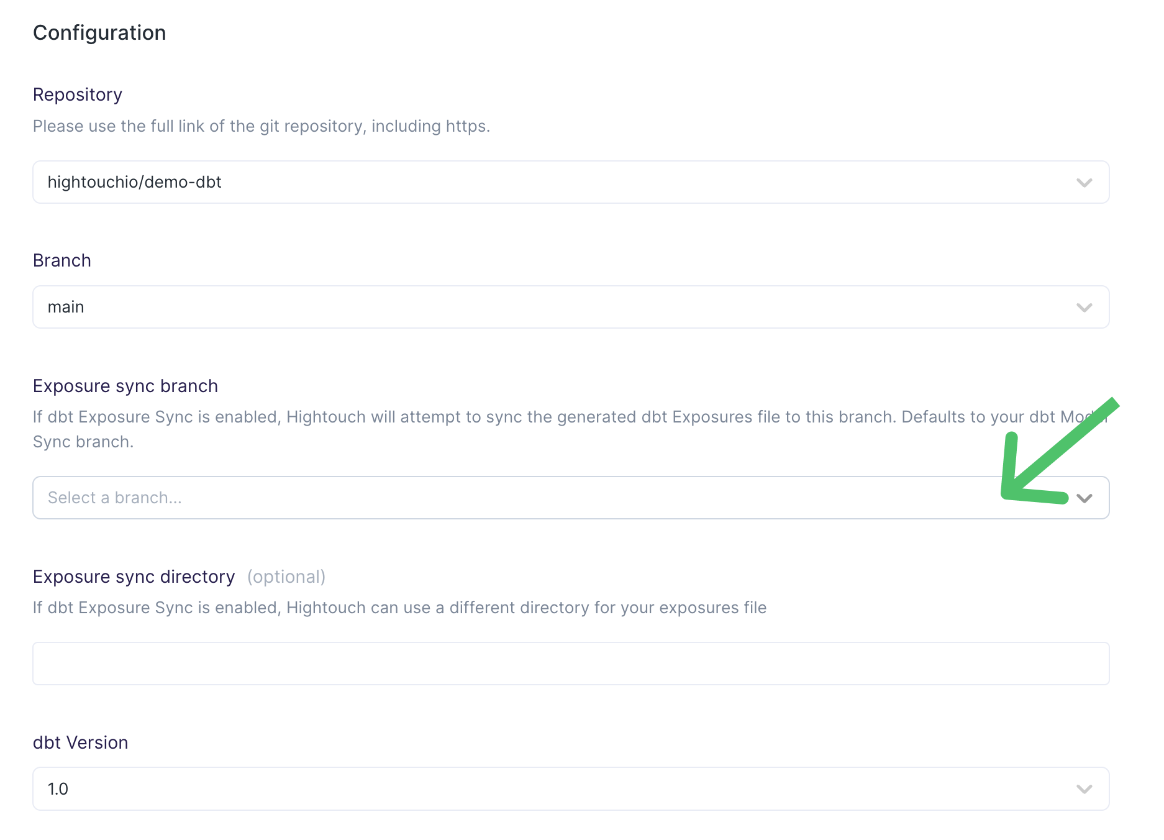
Task: Click the Exposure sync branch chevron arrow
Action: click(1084, 498)
